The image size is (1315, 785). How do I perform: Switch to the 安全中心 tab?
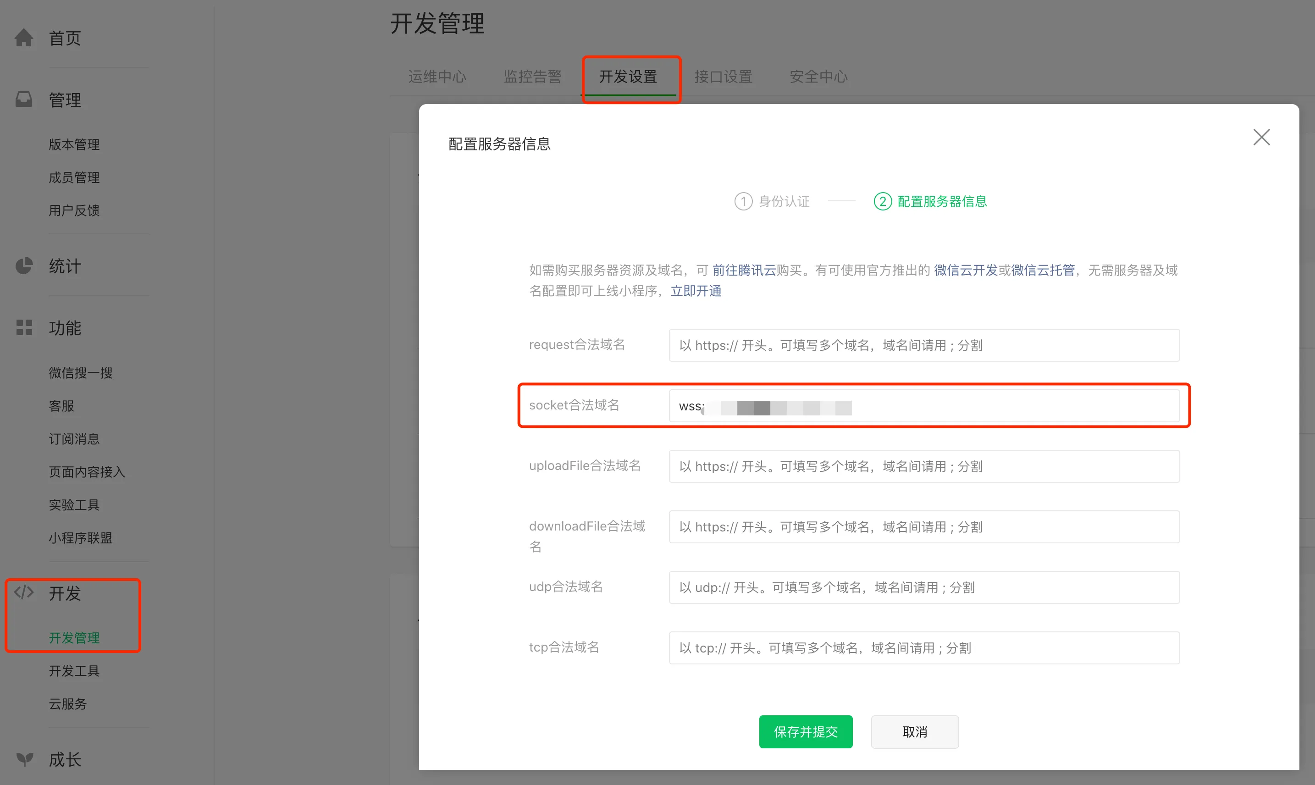pos(818,77)
